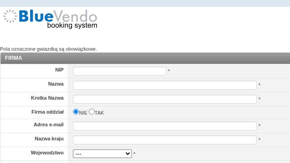Screen dimensions: 290x163
Task: Click the Adres e-mail label
Action: click(48, 125)
